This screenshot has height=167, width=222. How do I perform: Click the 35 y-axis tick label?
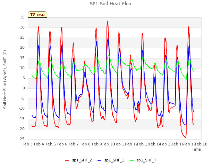pos(22,17)
